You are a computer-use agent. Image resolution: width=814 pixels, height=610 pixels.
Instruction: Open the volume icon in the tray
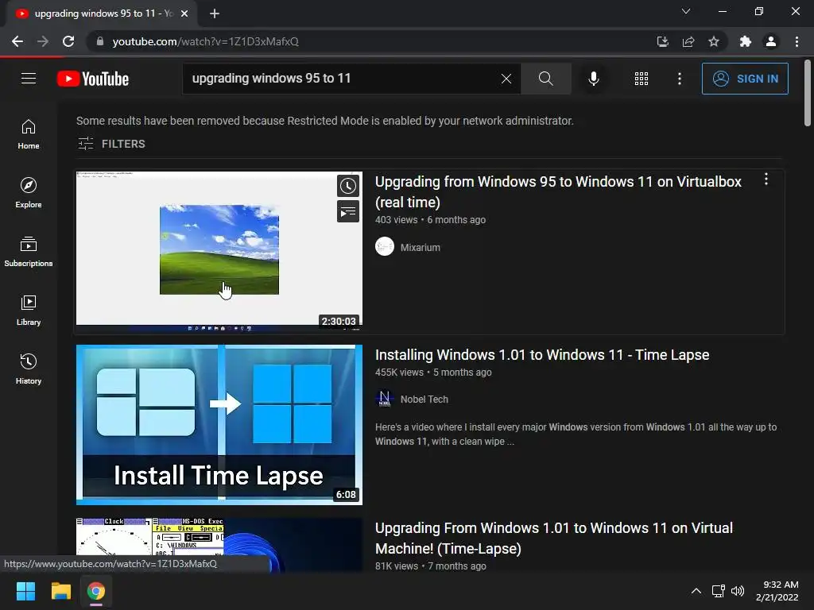coord(737,591)
